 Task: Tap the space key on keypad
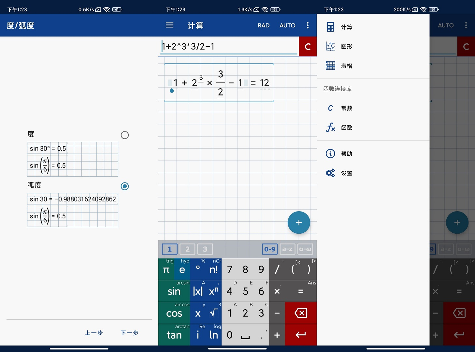pos(245,335)
